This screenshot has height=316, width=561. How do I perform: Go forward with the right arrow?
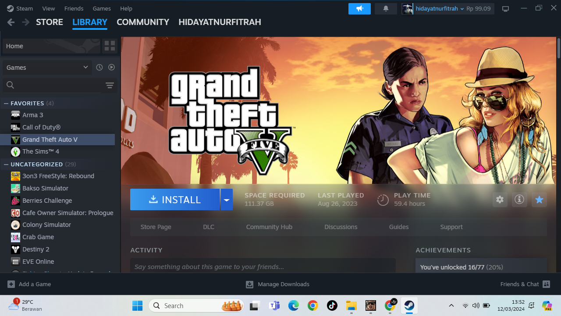(x=26, y=22)
